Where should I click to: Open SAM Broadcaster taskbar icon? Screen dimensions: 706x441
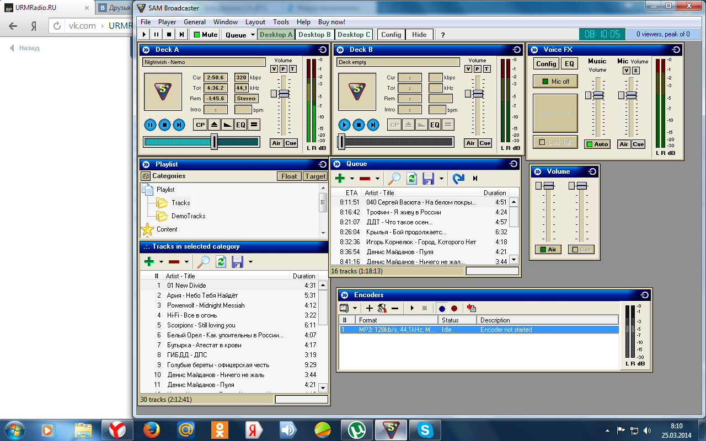click(391, 429)
